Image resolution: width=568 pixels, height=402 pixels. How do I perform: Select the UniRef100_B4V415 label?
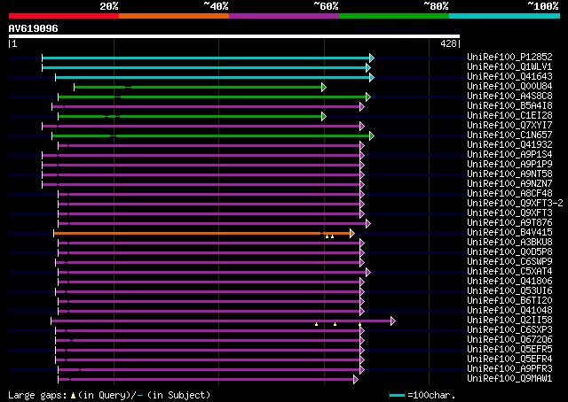click(509, 233)
